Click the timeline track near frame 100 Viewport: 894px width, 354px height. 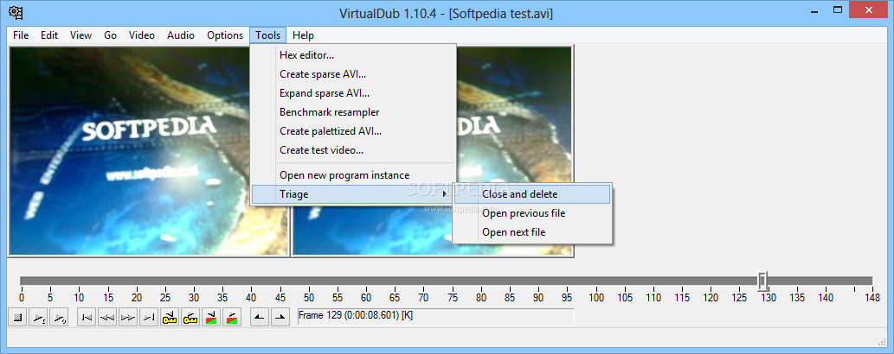(596, 281)
